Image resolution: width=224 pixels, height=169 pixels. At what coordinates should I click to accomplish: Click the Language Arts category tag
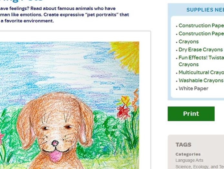point(189,160)
